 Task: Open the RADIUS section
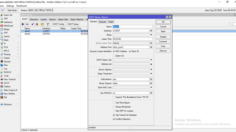7,72
